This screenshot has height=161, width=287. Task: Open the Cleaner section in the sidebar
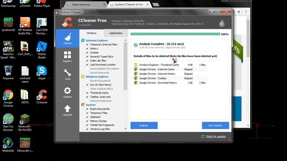click(x=67, y=38)
